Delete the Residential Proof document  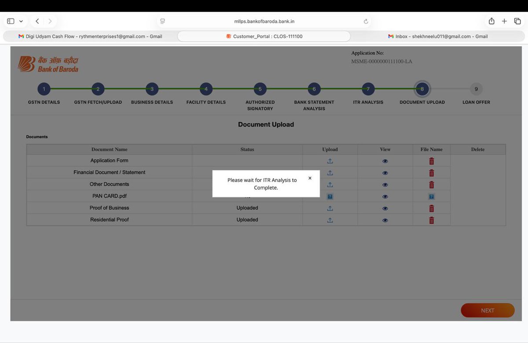[x=431, y=220]
